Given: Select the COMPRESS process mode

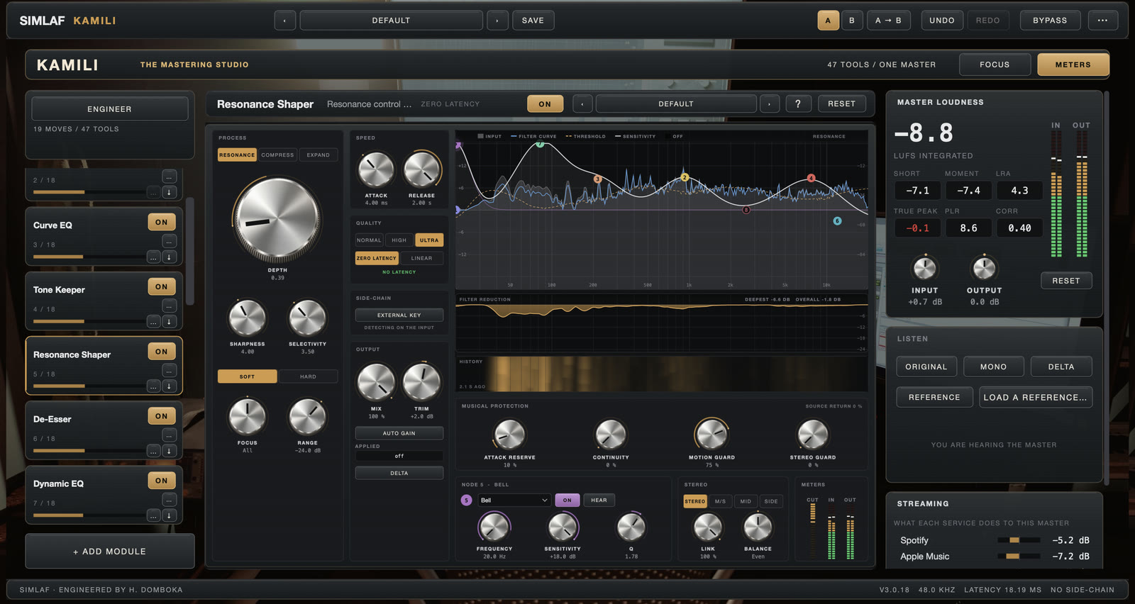Looking at the screenshot, I should 277,155.
